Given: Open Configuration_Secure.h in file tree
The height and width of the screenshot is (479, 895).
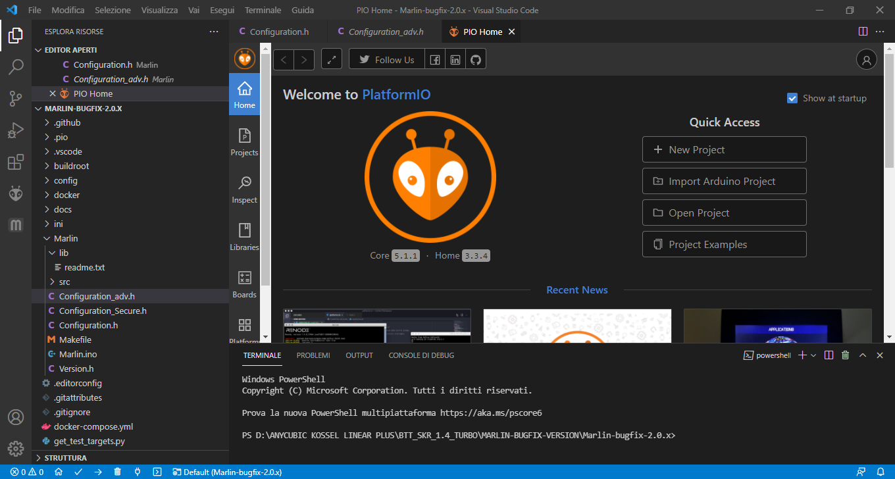Looking at the screenshot, I should tap(130, 311).
